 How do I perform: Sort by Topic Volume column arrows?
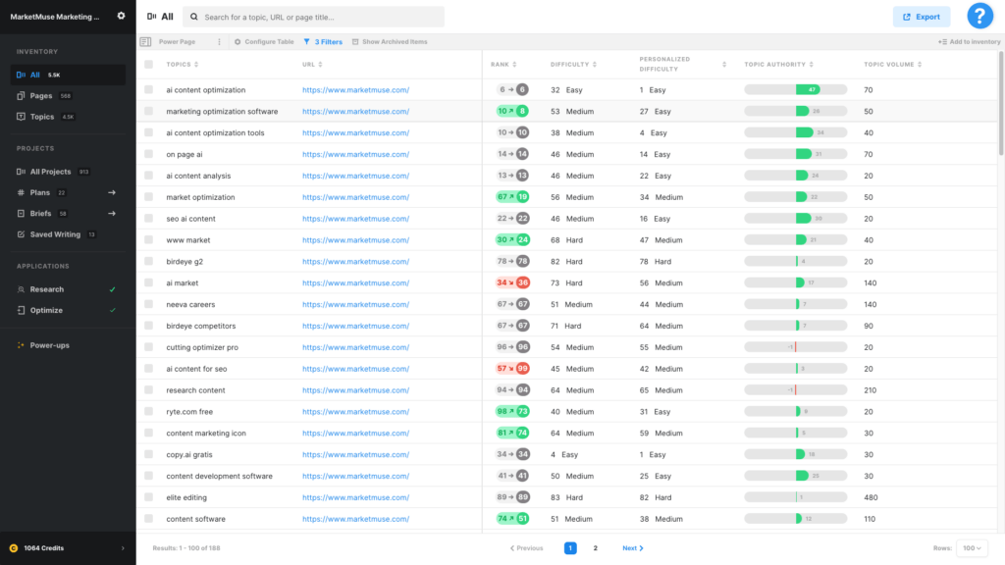click(920, 64)
